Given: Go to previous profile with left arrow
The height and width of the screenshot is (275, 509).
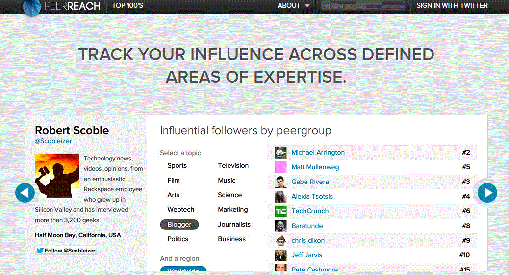Looking at the screenshot, I should 25,193.
